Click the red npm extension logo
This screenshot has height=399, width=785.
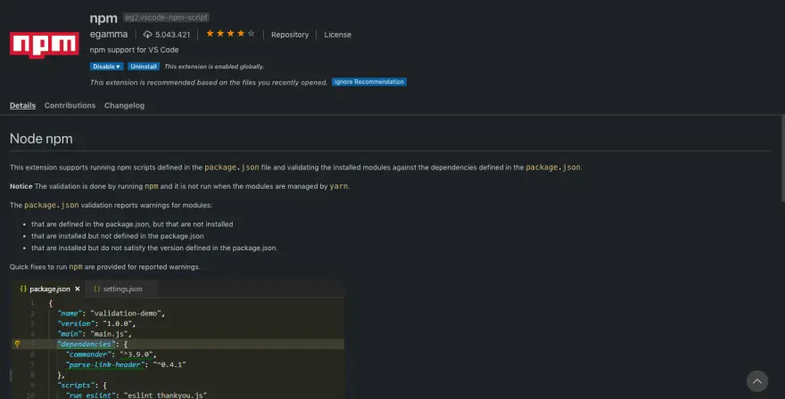click(44, 45)
